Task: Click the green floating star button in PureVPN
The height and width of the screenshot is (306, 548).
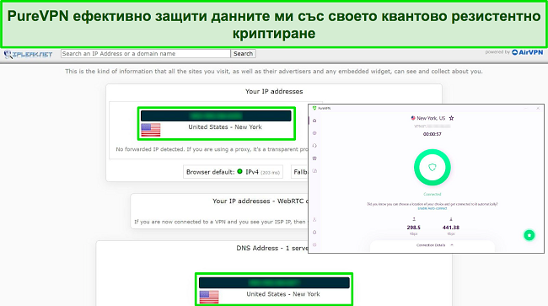Action: click(x=529, y=235)
